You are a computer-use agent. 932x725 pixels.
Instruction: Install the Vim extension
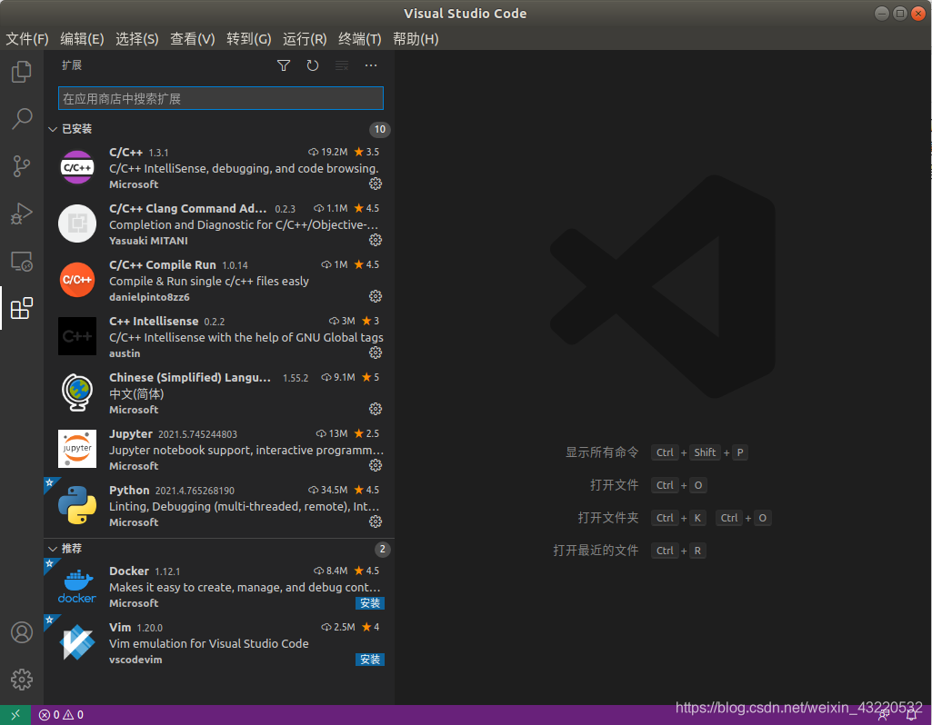370,660
